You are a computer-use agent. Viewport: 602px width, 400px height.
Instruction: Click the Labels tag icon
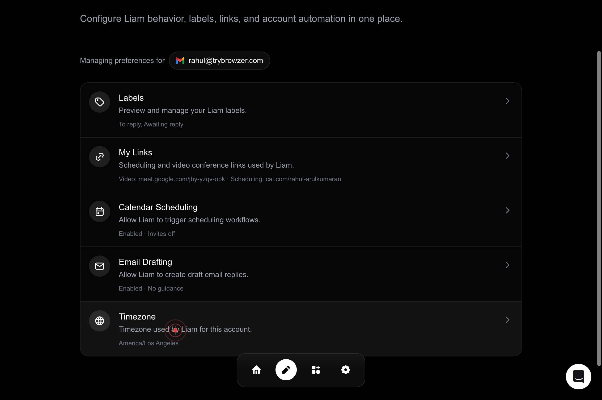pos(100,102)
